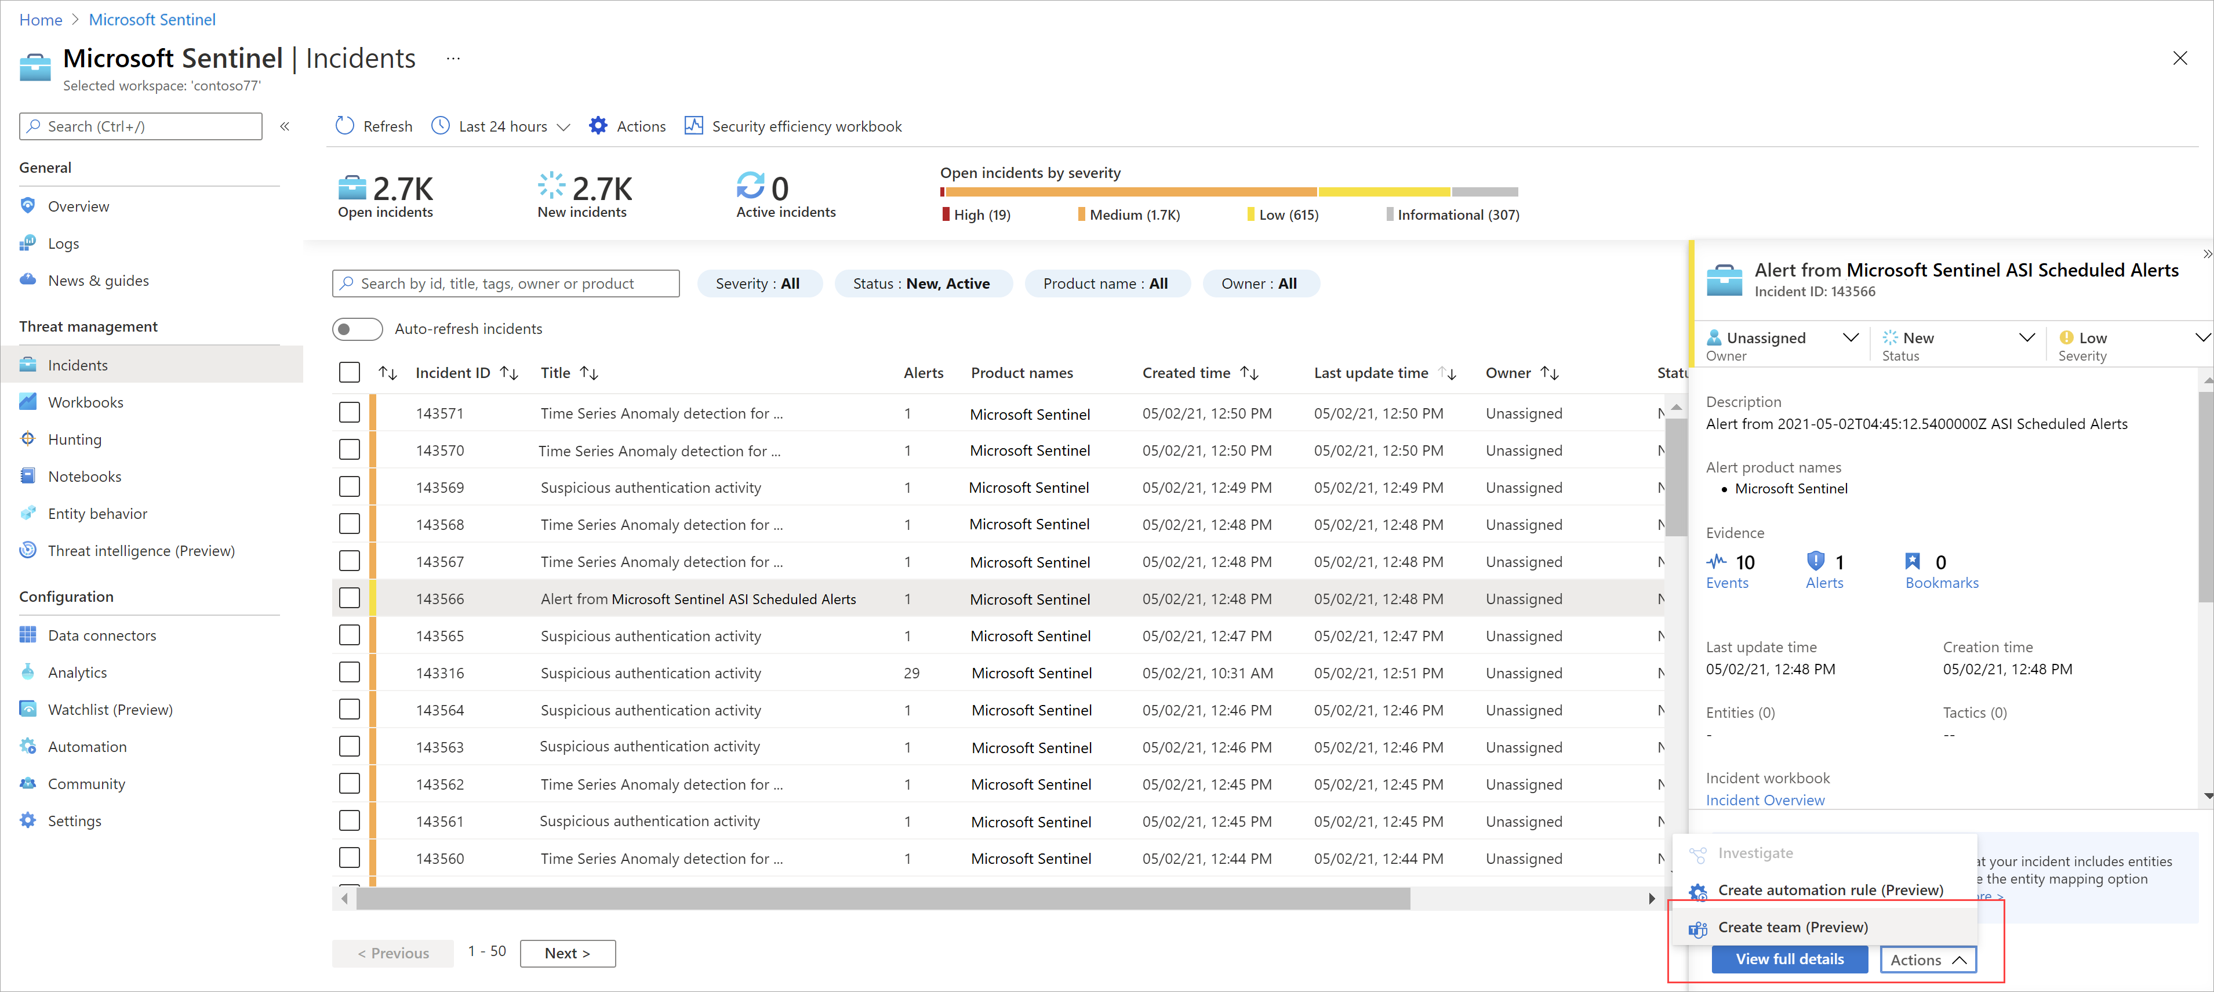Click the Logs icon in sidebar
The image size is (2214, 992).
[x=28, y=242]
